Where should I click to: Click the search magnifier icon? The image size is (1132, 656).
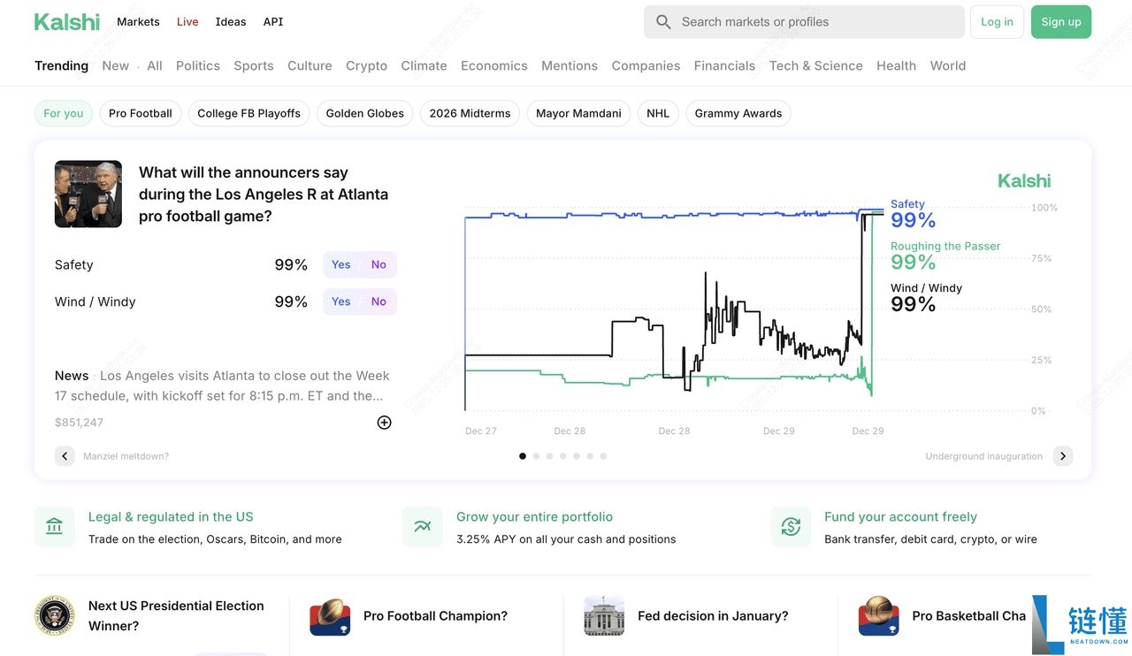[663, 22]
